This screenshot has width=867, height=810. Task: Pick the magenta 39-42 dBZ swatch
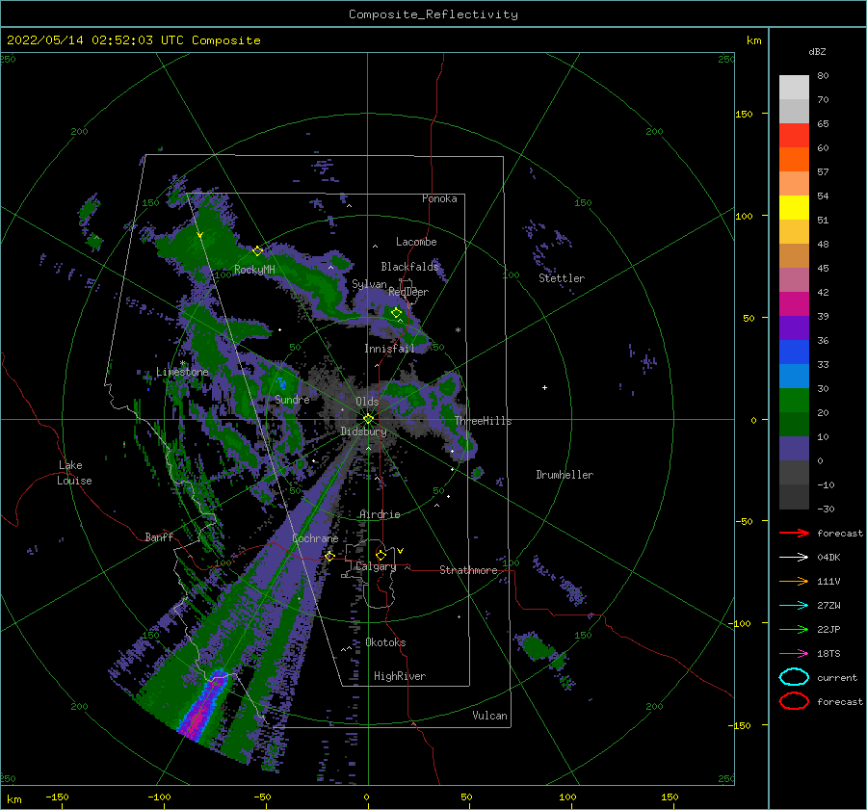pos(794,303)
